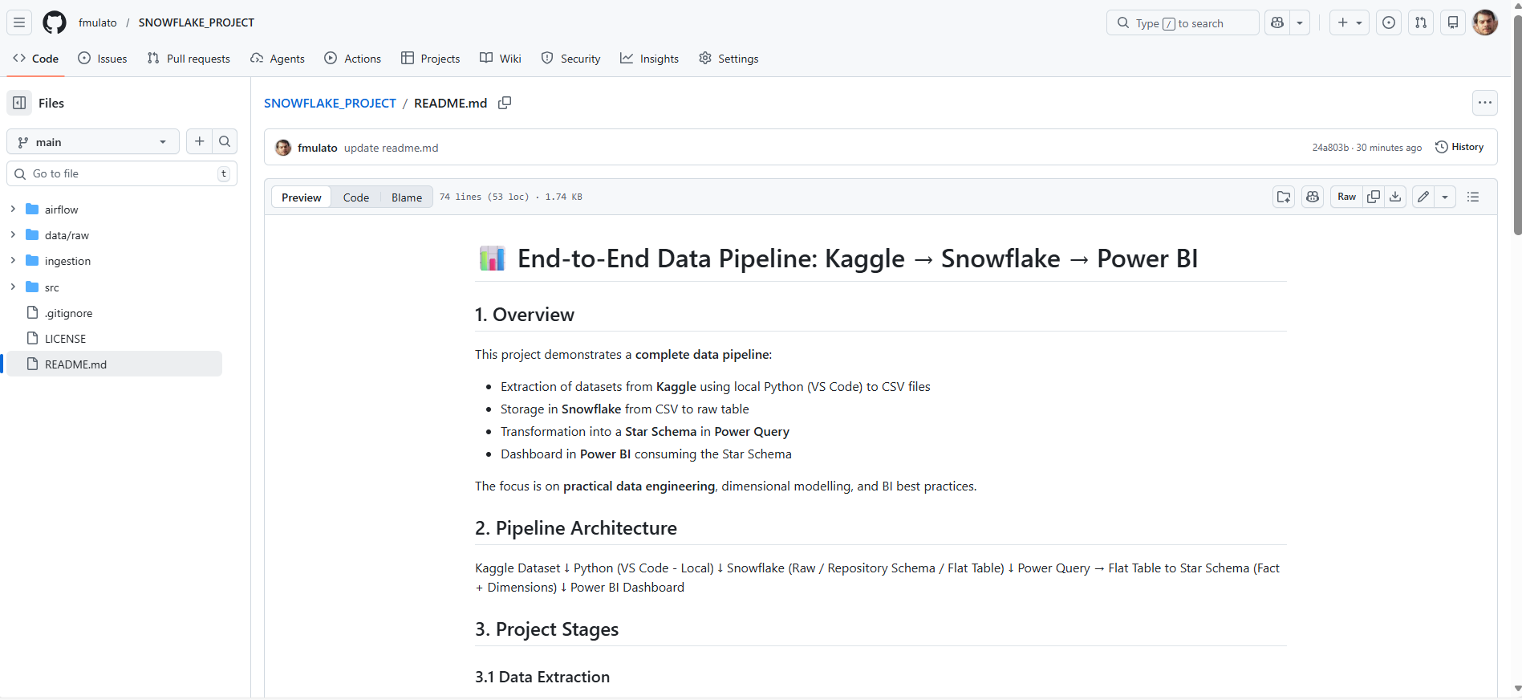Open the ingestion folder

[67, 261]
